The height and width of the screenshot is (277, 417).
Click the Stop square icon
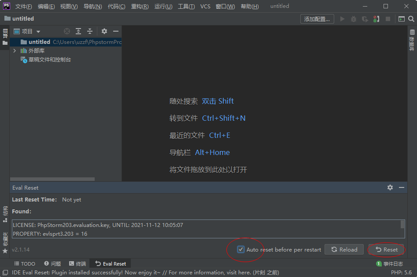pyautogui.click(x=388, y=19)
